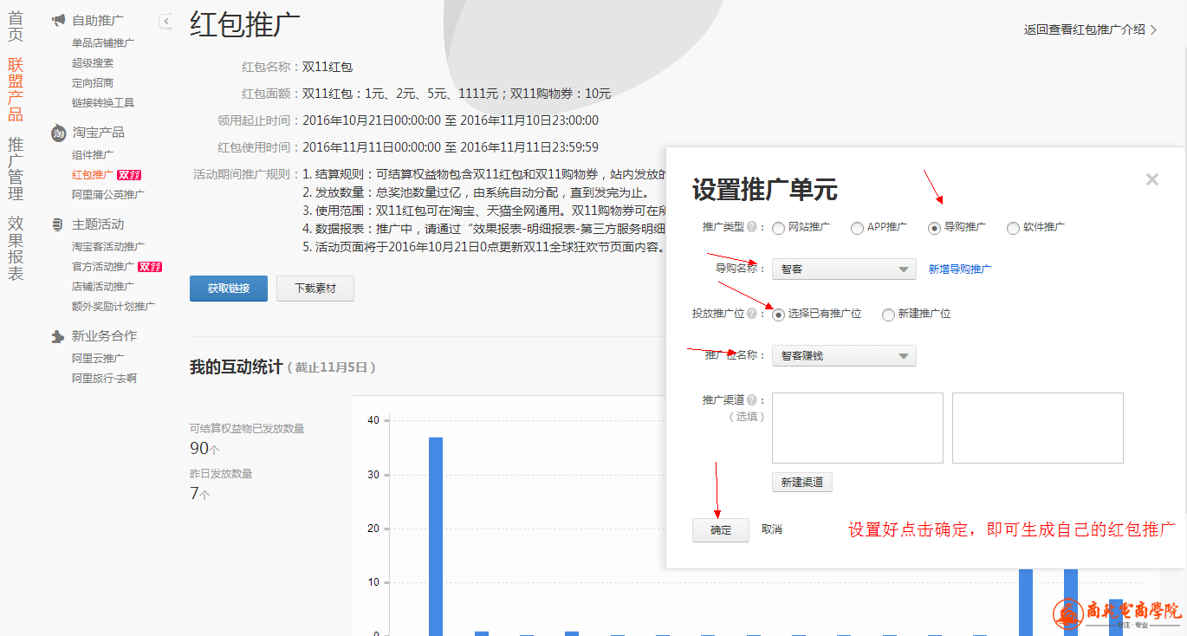Click the 获取链接 button

coord(229,289)
